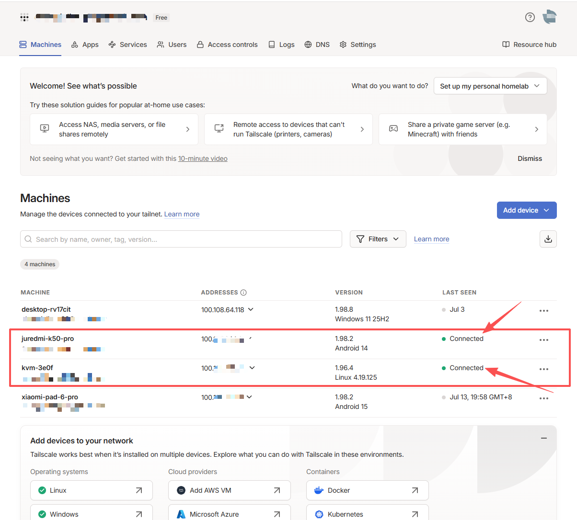Open the Logs tab

pyautogui.click(x=281, y=45)
